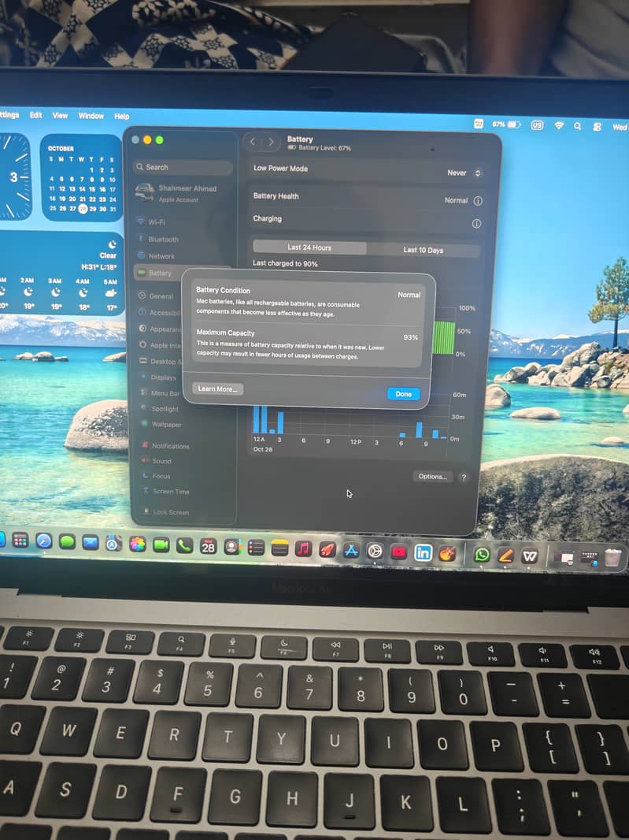Switch to the Last 24 Hours tab
Viewport: 629px width, 840px height.
(x=309, y=247)
